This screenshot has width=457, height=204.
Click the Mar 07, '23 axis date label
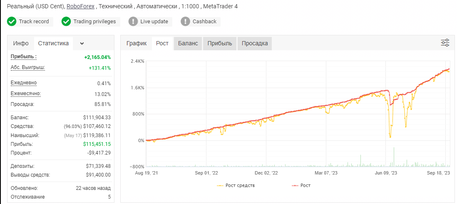(x=326, y=173)
